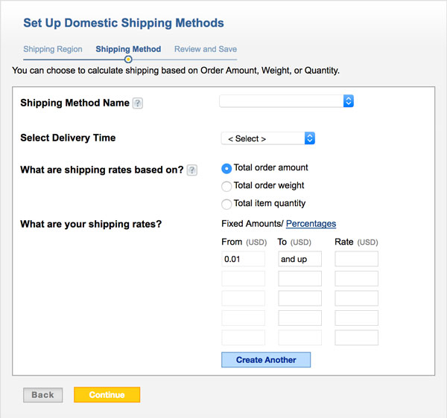The height and width of the screenshot is (418, 447).
Task: Click the second row From input field
Action: pos(243,279)
